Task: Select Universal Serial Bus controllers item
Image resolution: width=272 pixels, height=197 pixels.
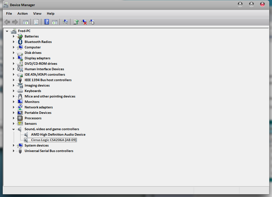Action: click(49, 151)
